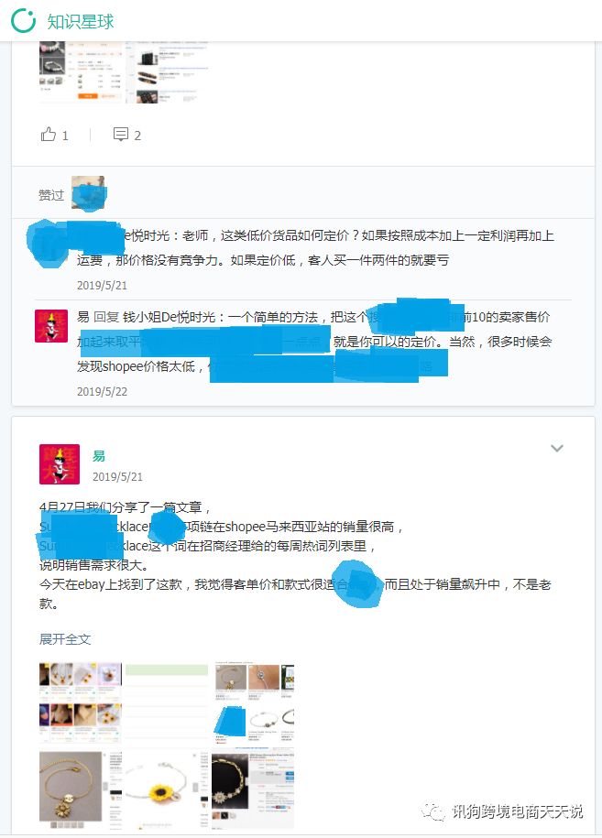View the black-background bracelet listing image

[253, 789]
